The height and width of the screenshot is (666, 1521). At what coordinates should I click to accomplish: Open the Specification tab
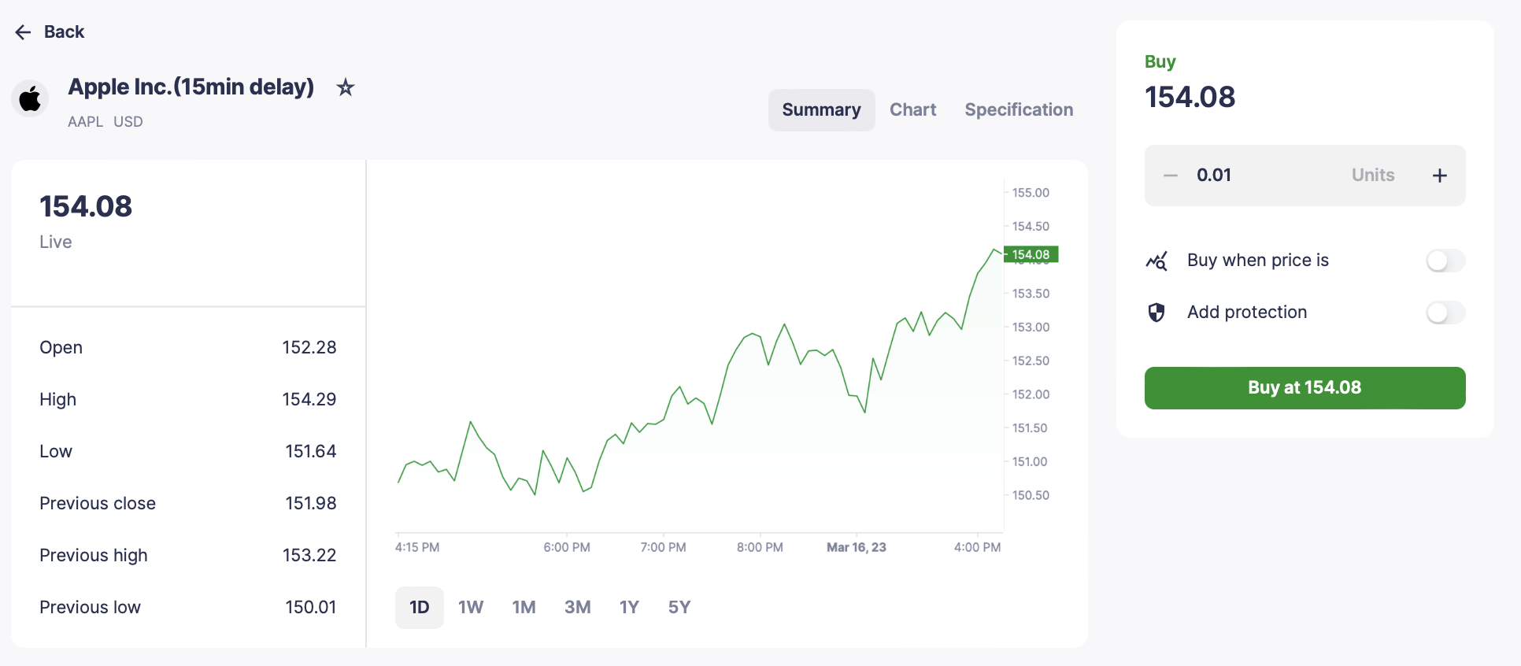pos(1019,110)
